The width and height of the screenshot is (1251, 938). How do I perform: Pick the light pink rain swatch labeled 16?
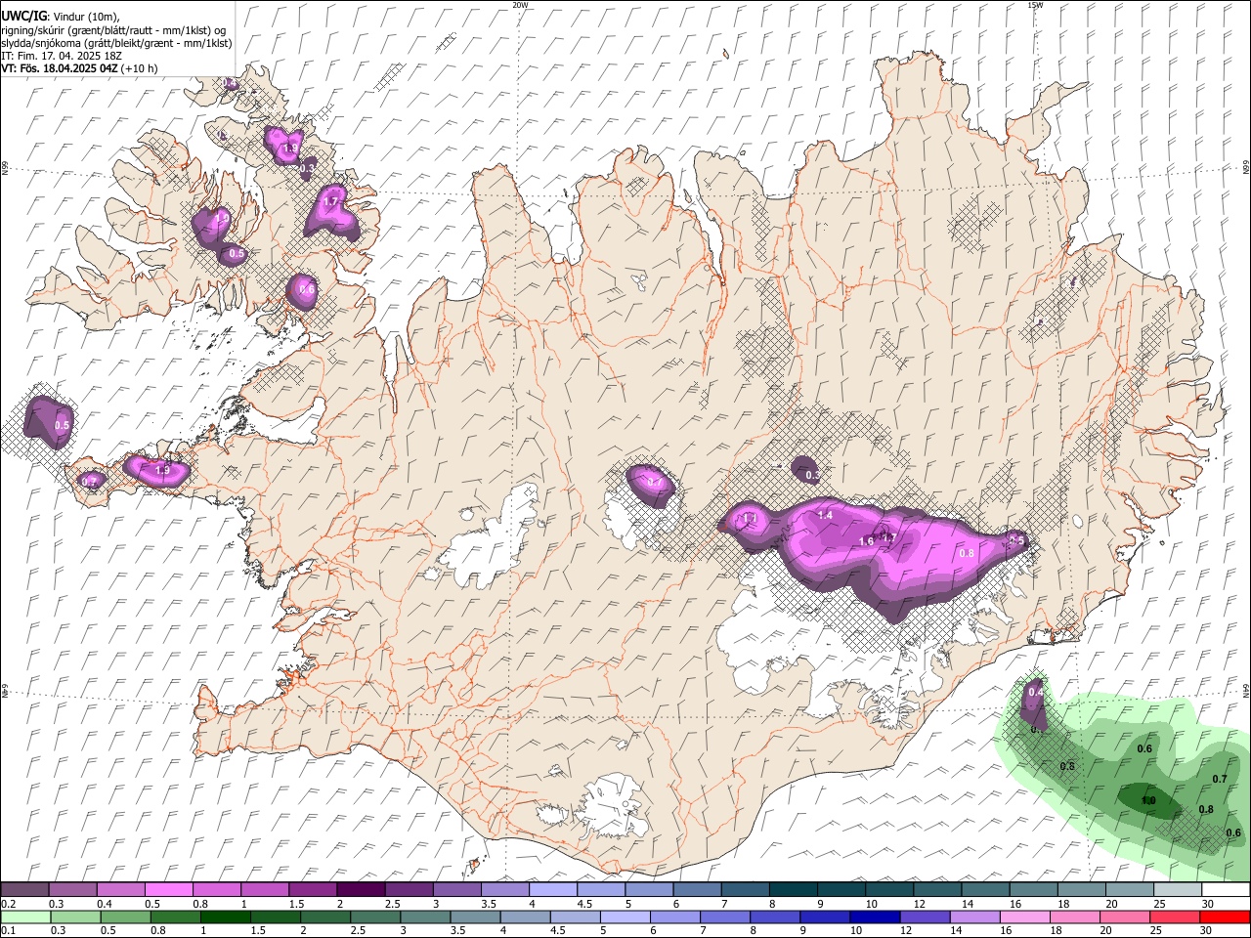tap(1026, 917)
